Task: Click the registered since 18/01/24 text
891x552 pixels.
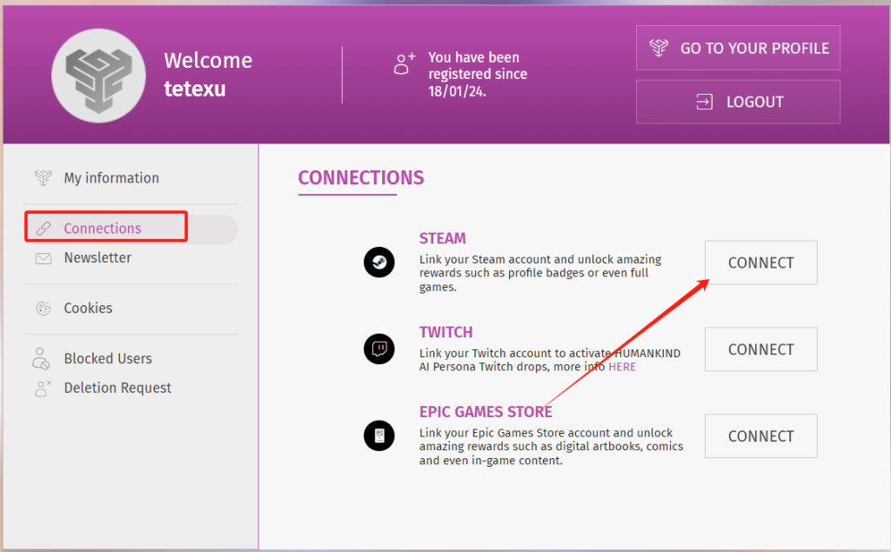Action: 478,74
